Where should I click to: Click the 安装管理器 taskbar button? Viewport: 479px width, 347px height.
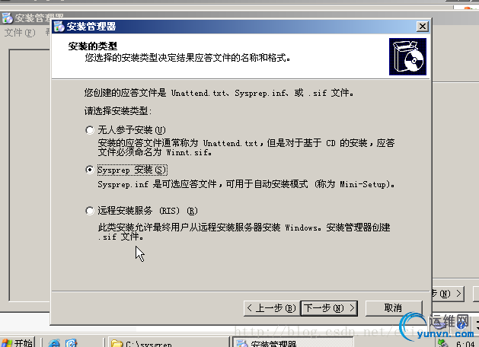[x=292, y=342]
